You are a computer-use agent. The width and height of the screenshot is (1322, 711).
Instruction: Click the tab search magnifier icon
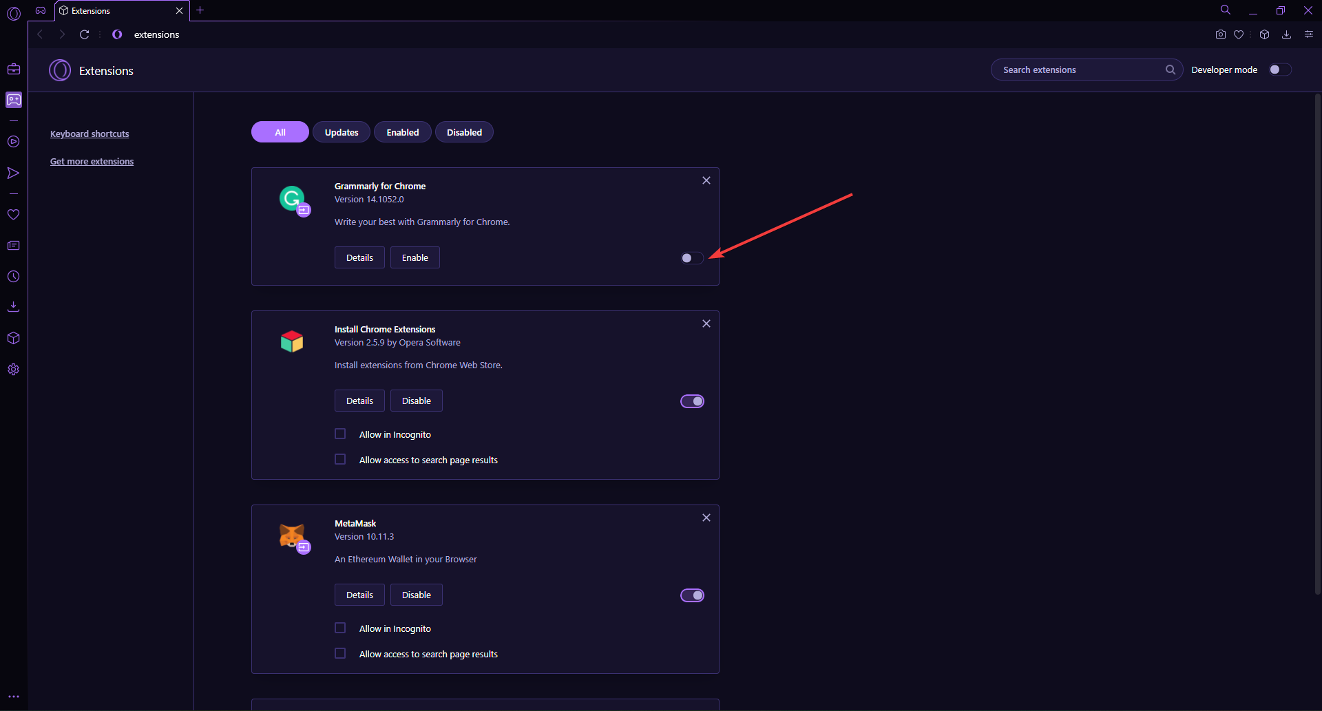1226,10
